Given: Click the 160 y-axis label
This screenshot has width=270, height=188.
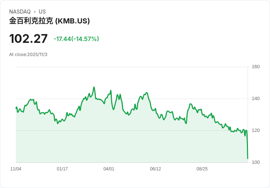Looking at the screenshot, I should [x=256, y=67].
